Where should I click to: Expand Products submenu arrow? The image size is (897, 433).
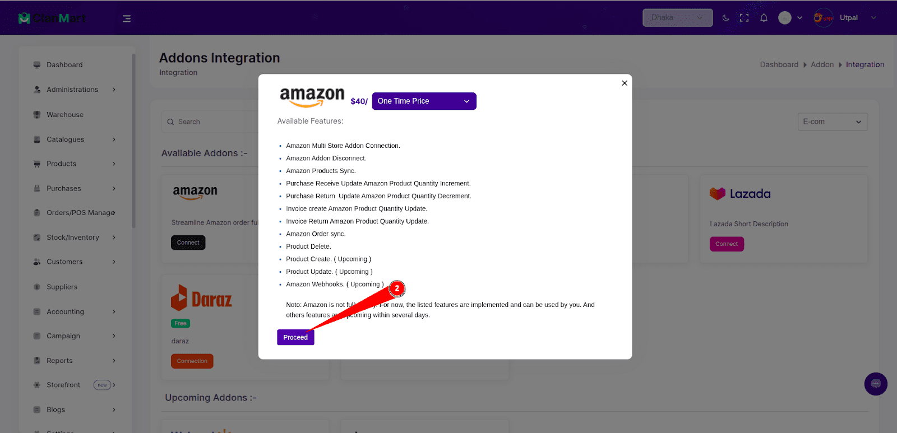coord(114,164)
